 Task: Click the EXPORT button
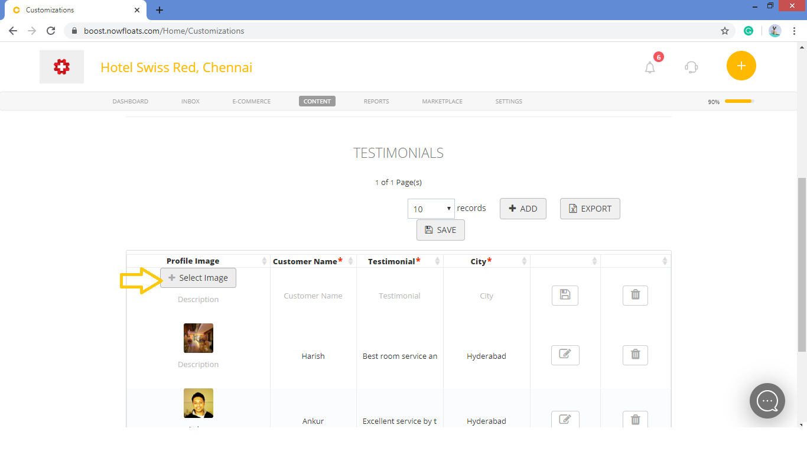click(590, 209)
